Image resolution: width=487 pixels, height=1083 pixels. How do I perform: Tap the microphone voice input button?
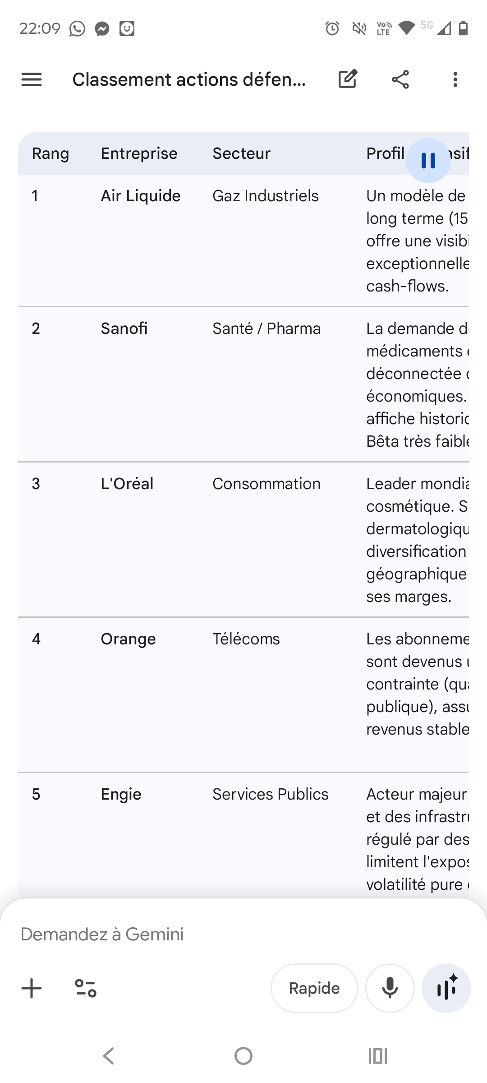point(390,988)
